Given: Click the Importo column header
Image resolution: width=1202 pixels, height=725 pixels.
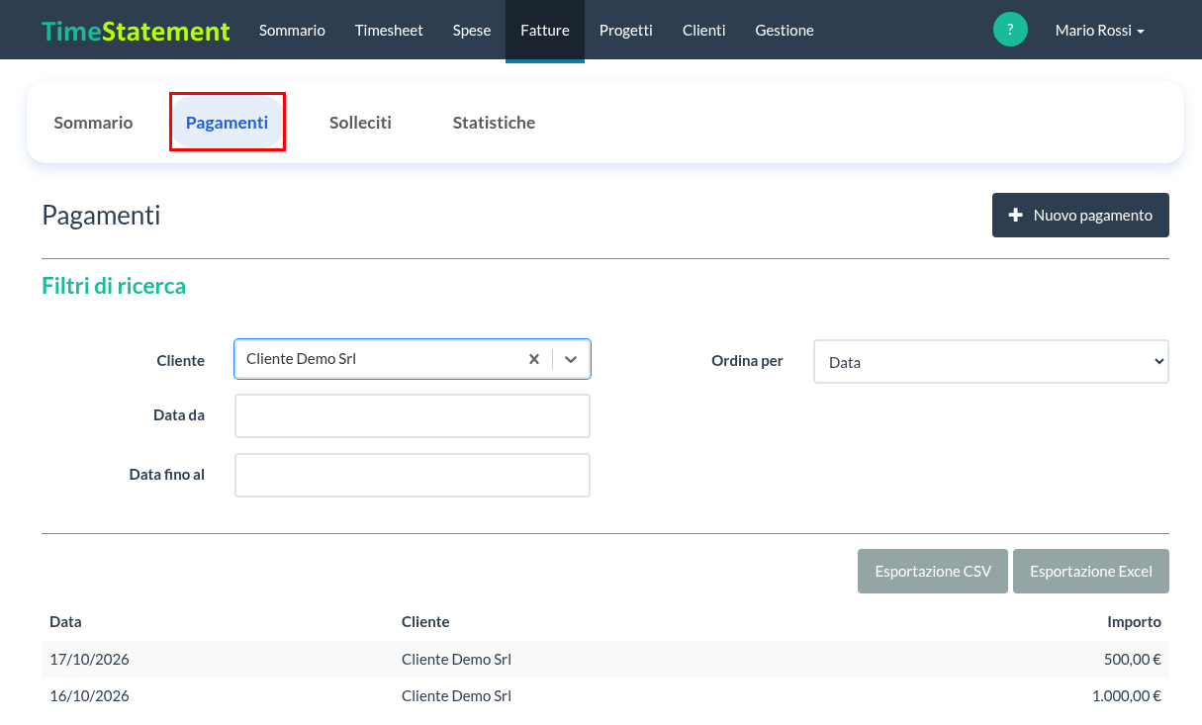Looking at the screenshot, I should click(x=1134, y=622).
